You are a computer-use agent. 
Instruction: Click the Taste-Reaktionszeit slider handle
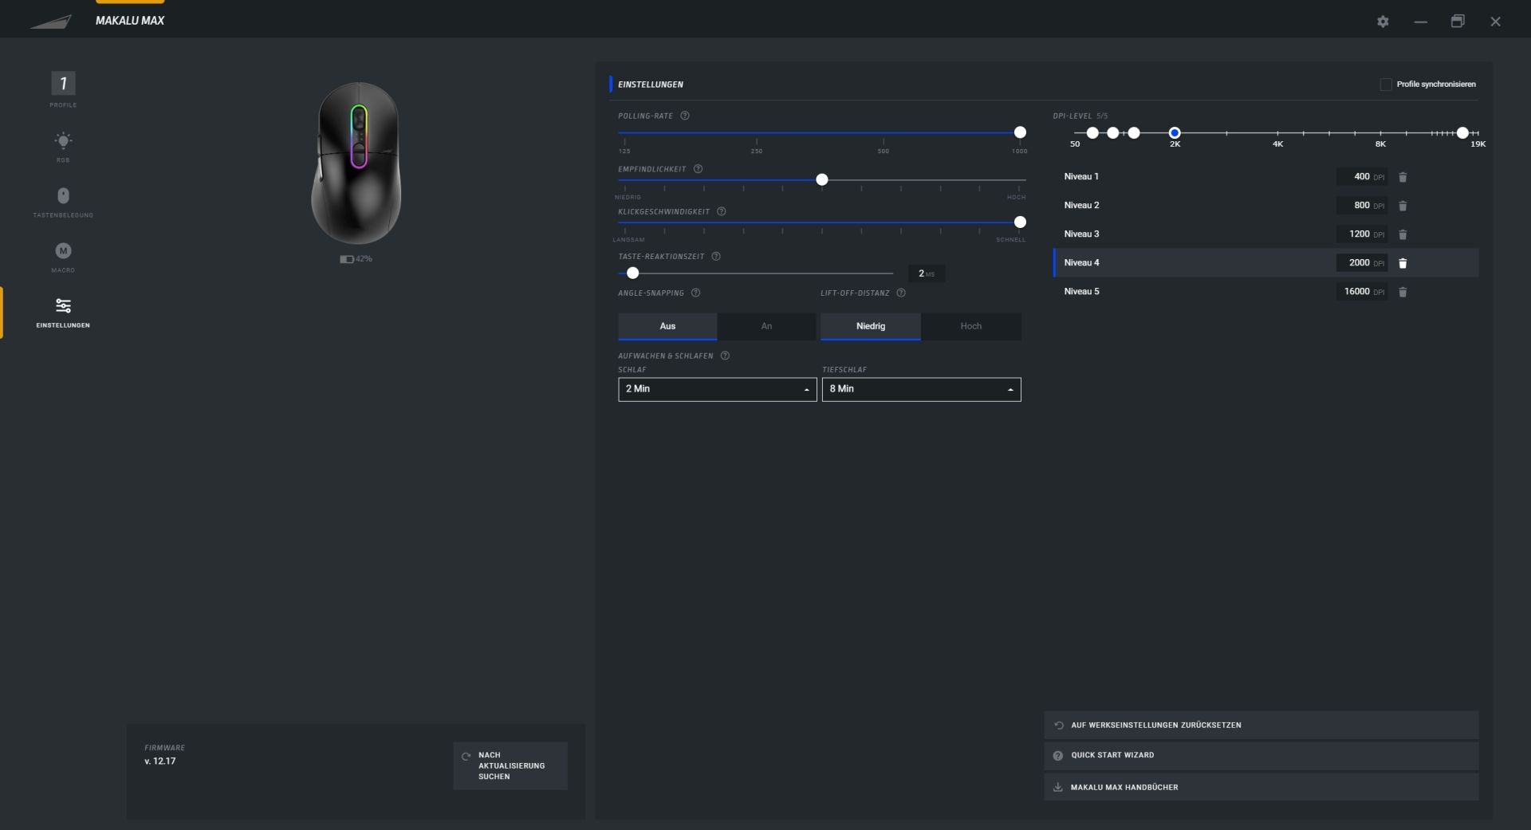tap(633, 273)
